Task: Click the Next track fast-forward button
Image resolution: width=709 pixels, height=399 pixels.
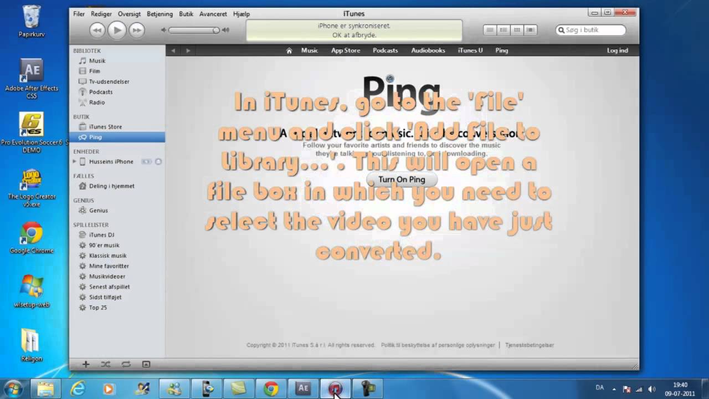Action: coord(137,30)
